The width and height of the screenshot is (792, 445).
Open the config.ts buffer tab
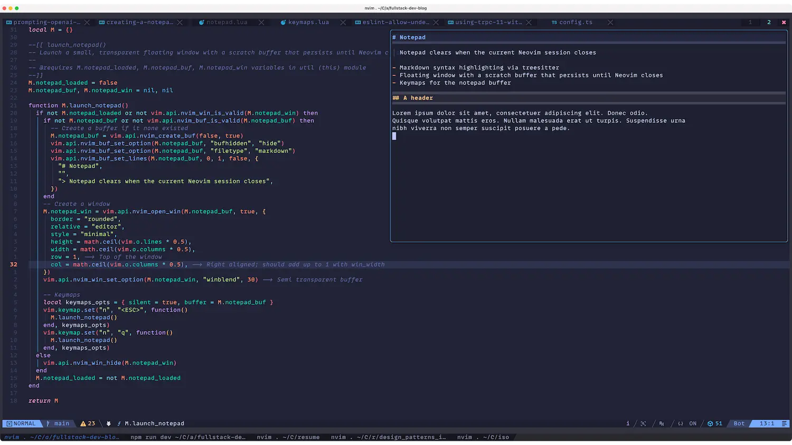pos(576,23)
